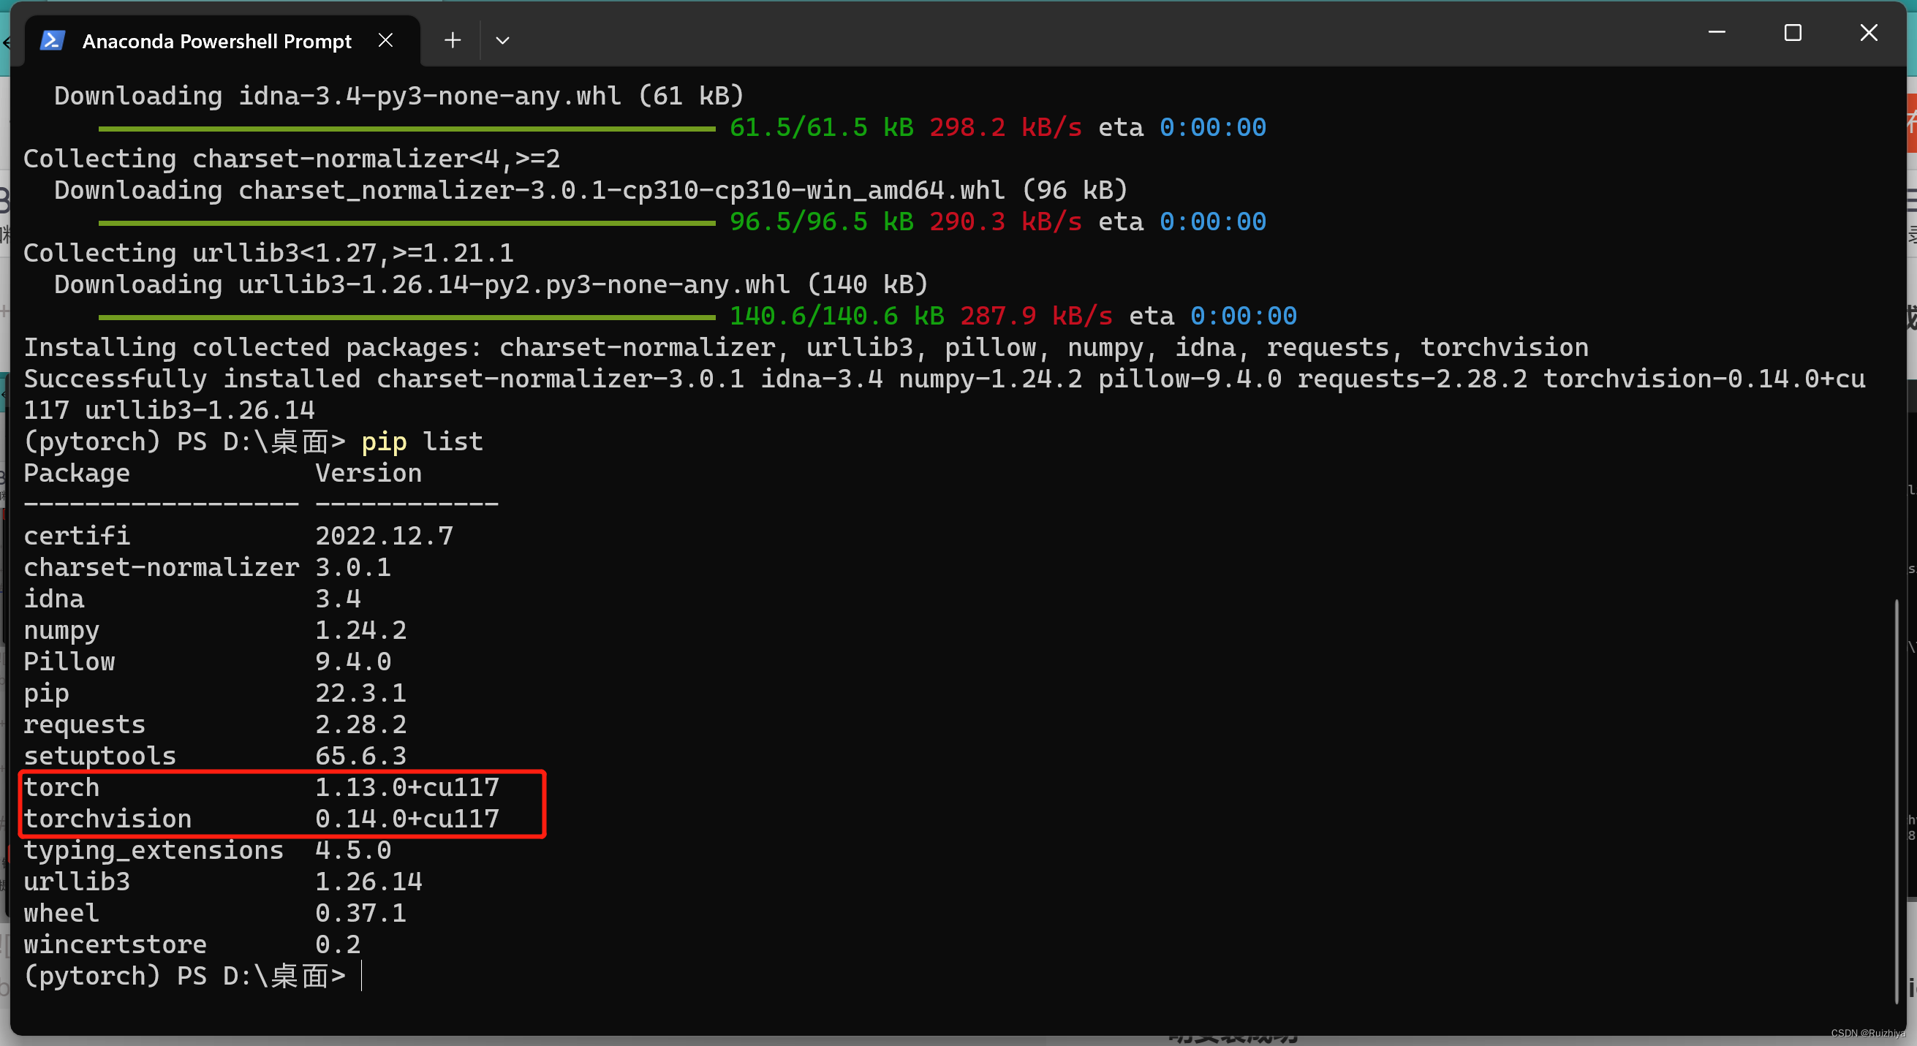The height and width of the screenshot is (1046, 1917).
Task: Click the idna download progress bar
Action: [x=407, y=129]
